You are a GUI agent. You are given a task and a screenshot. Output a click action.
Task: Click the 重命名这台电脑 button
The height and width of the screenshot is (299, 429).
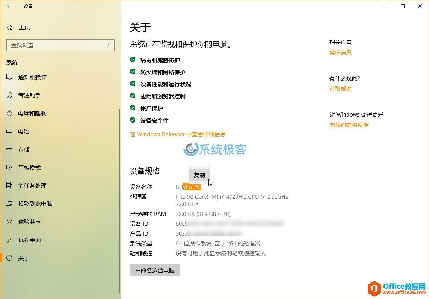coord(155,270)
